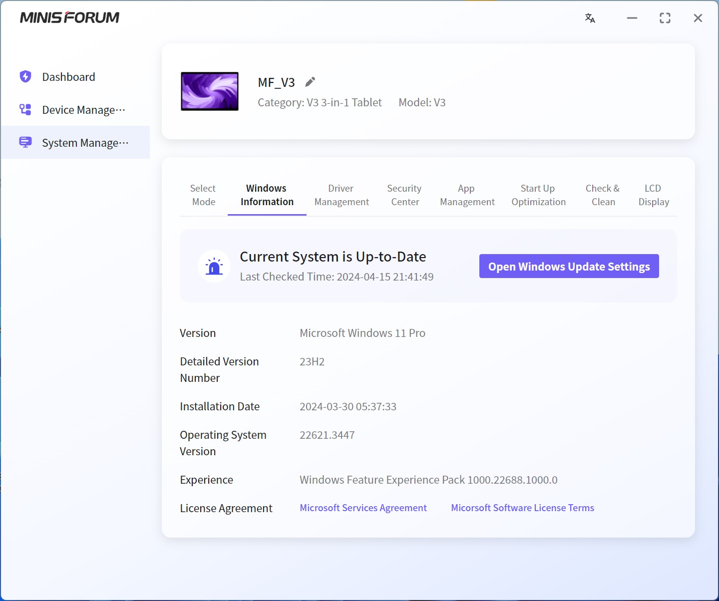Open the Dashboard page
Image resolution: width=719 pixels, height=601 pixels.
pos(75,76)
